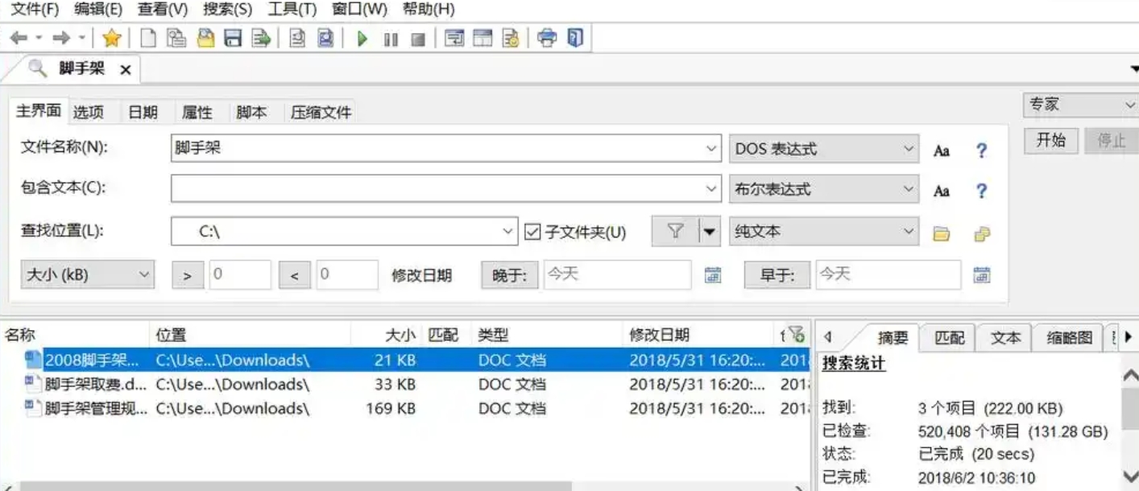Click the DOC icon of 脚手架管理规 file
1139x491 pixels.
click(33, 407)
